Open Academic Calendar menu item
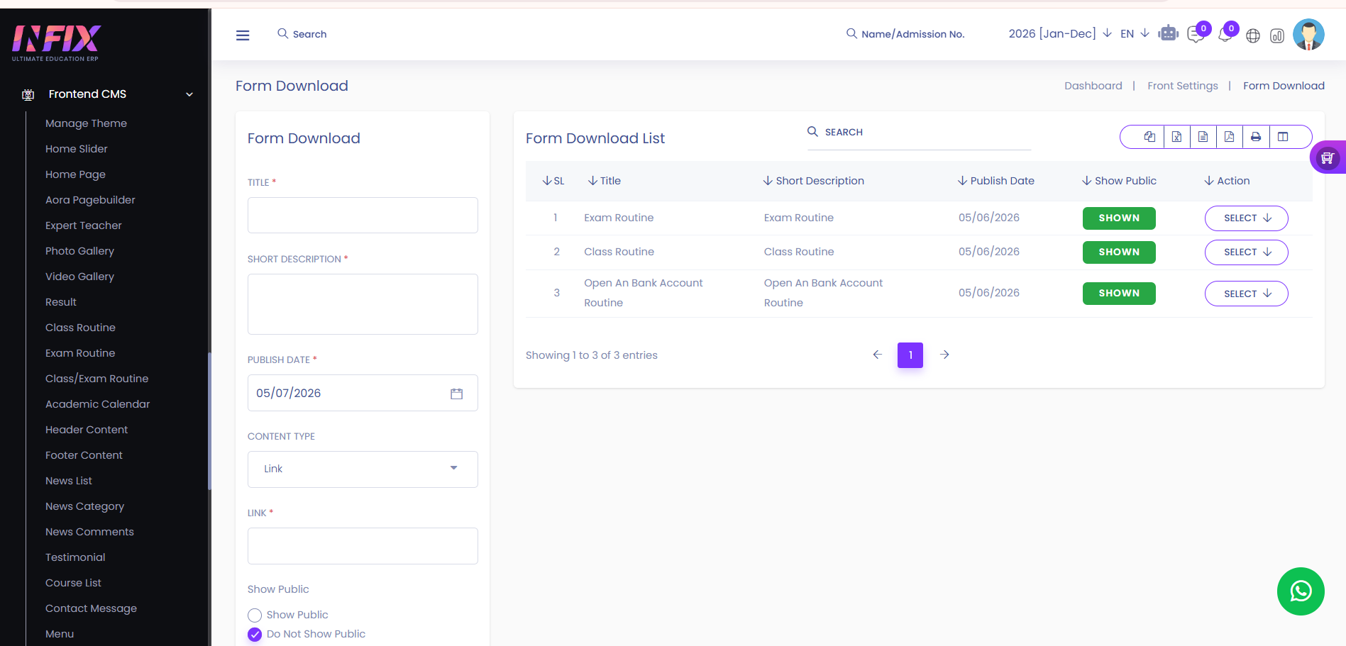 tap(97, 404)
